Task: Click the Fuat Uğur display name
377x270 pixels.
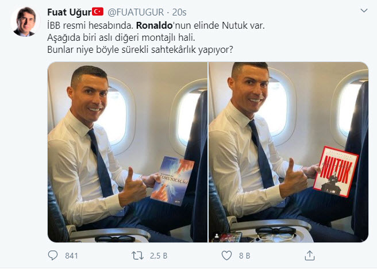Action: coord(69,12)
